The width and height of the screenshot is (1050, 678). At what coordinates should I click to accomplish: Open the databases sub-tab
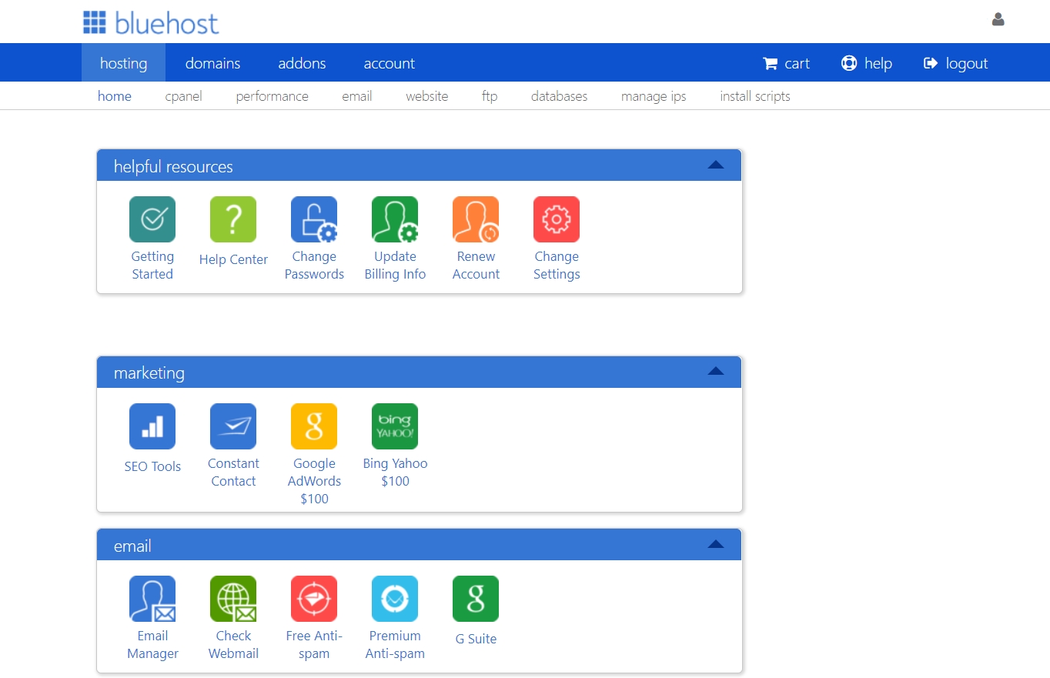[560, 96]
